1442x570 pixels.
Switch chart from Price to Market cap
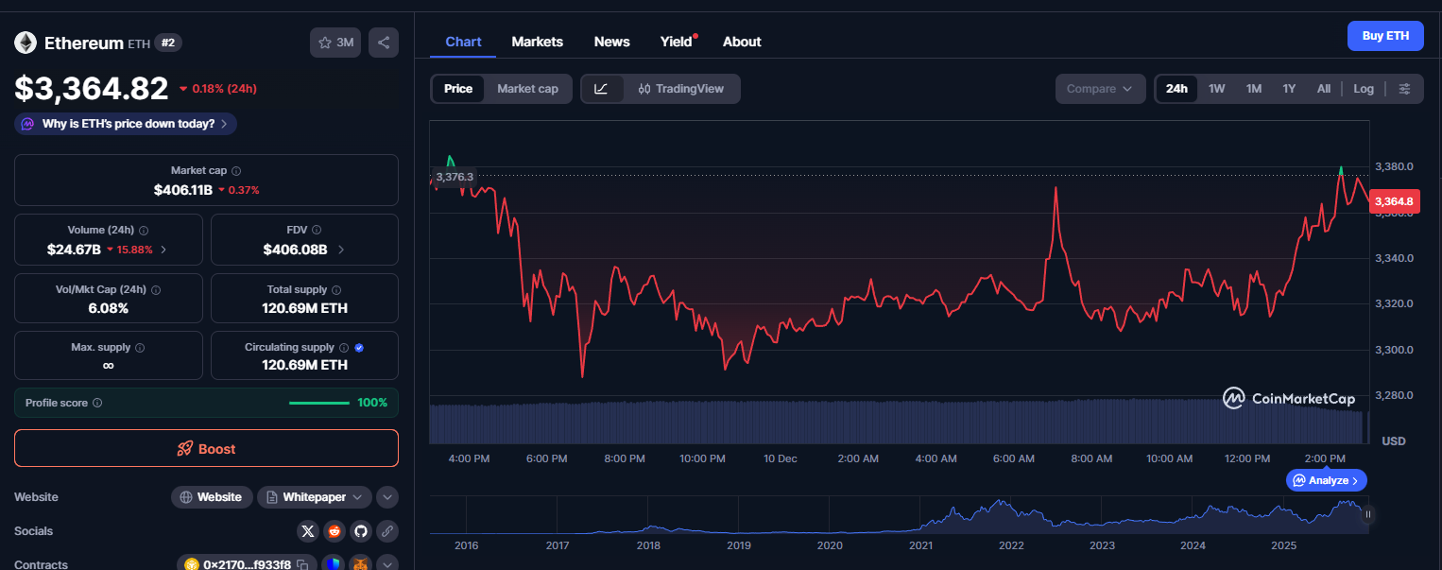tap(527, 88)
